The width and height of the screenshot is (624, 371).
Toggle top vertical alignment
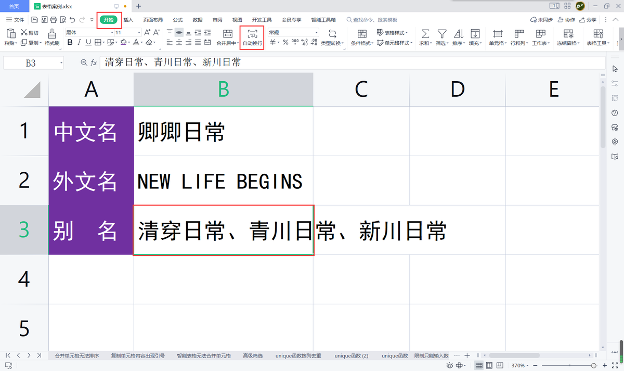tap(170, 32)
